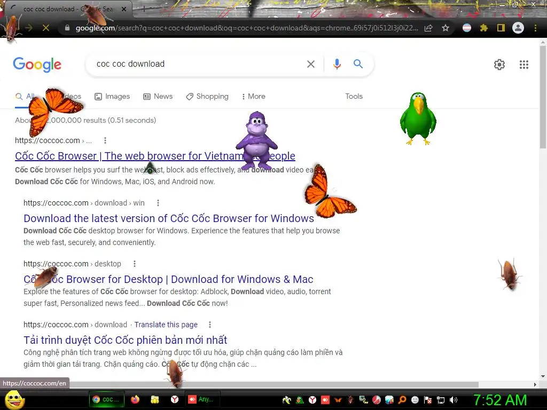Click butterfly tray icon
547x410 pixels.
(x=338, y=400)
